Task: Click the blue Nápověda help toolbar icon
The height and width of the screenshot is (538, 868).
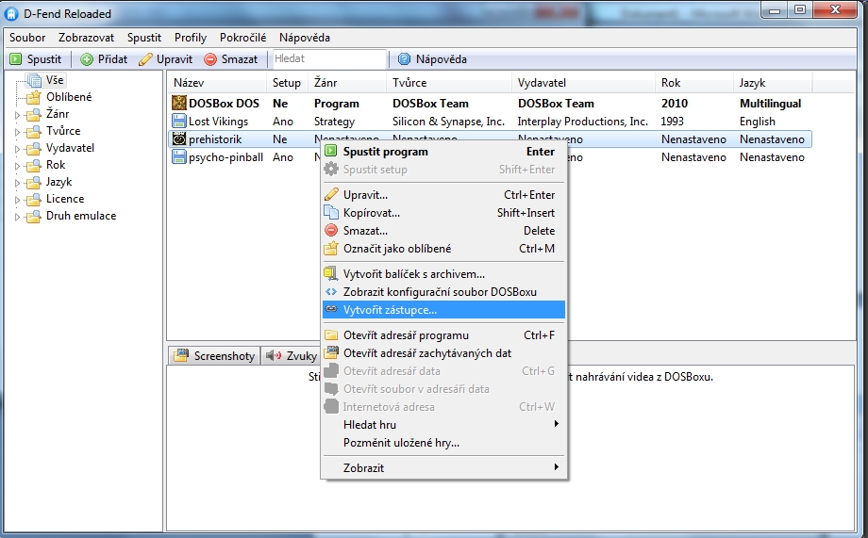Action: tap(405, 59)
